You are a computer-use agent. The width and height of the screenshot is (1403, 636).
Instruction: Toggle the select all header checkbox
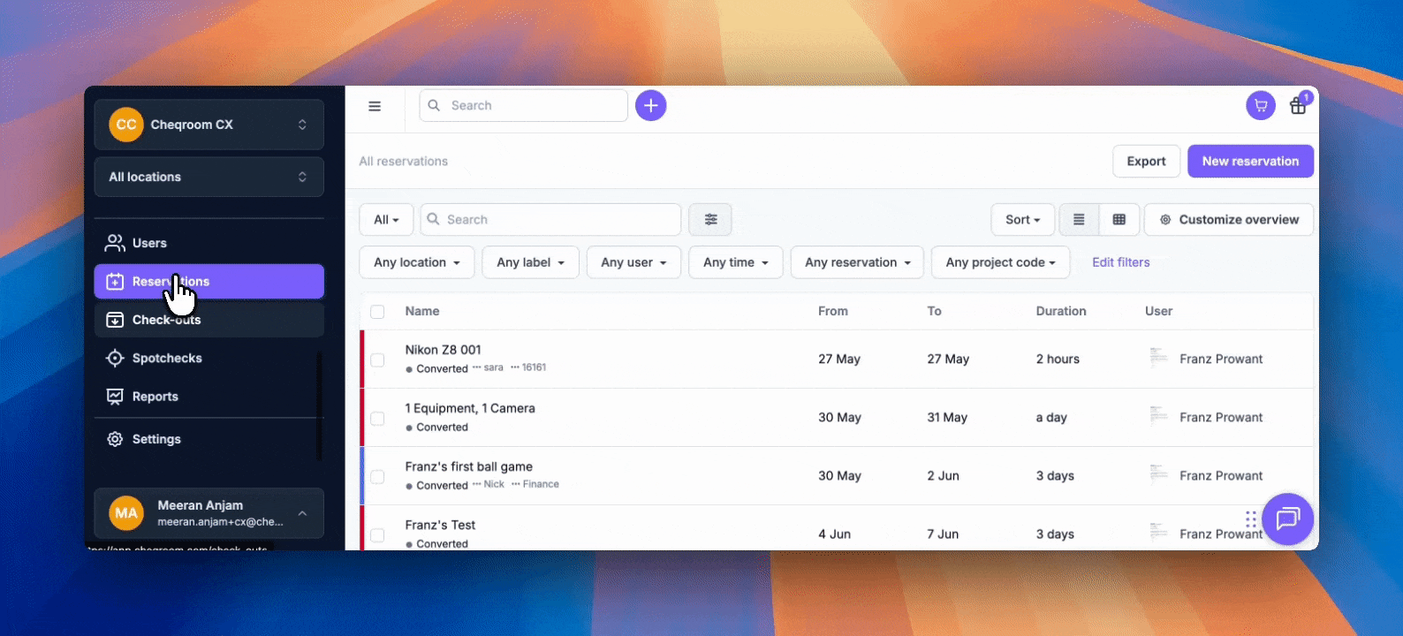coord(377,312)
